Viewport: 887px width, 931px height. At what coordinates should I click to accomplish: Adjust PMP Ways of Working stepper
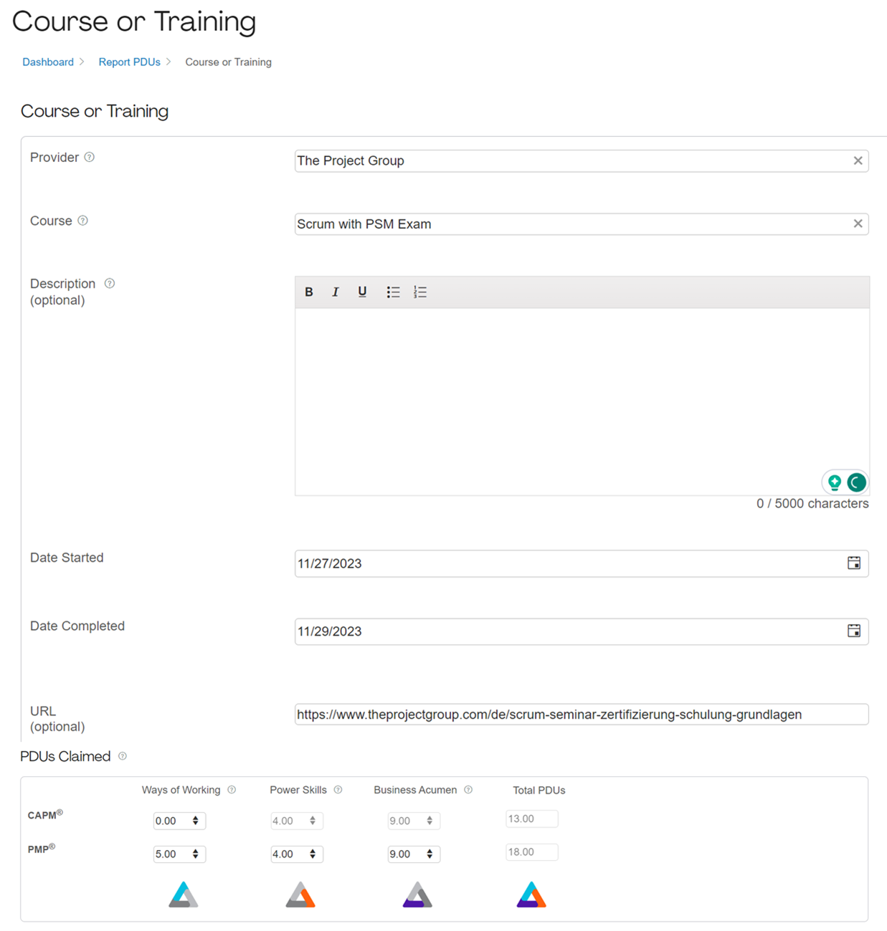(x=195, y=854)
